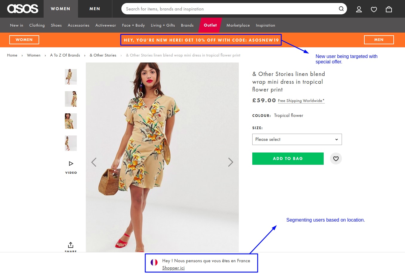The width and height of the screenshot is (405, 276).
Task: Click inside the search input field
Action: click(209, 9)
